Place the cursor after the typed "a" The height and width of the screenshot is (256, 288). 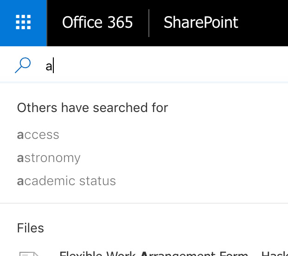[53, 66]
